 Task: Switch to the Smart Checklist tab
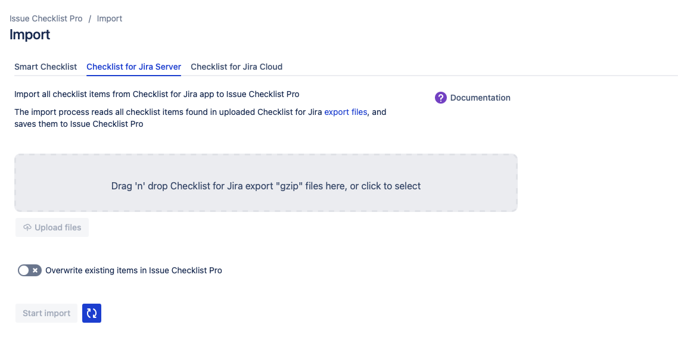46,67
